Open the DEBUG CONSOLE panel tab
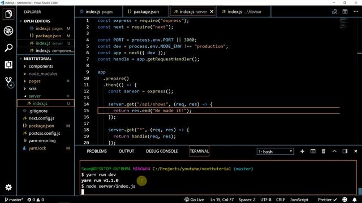 tap(162, 151)
